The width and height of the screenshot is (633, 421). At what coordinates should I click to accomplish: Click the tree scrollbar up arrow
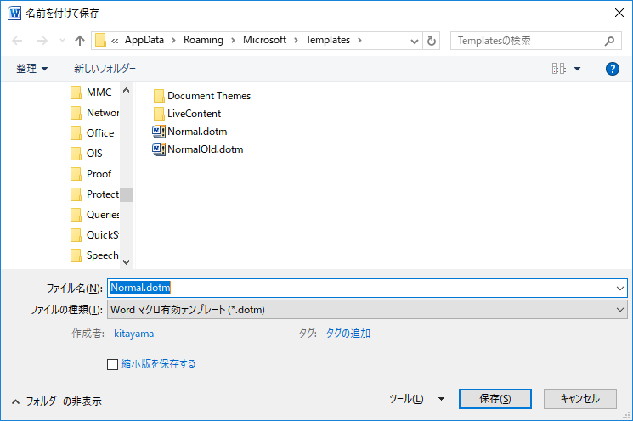point(127,90)
